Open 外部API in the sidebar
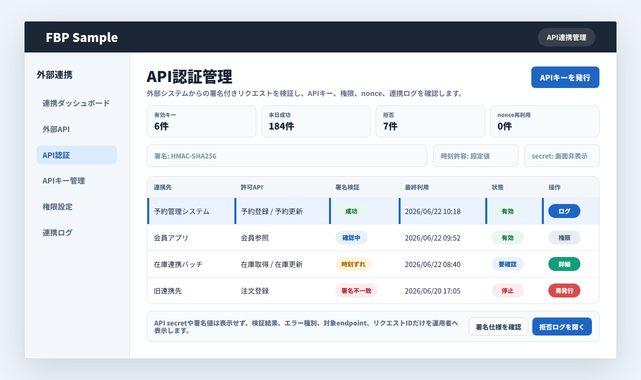Viewport: 641px width, 380px height. [x=77, y=129]
